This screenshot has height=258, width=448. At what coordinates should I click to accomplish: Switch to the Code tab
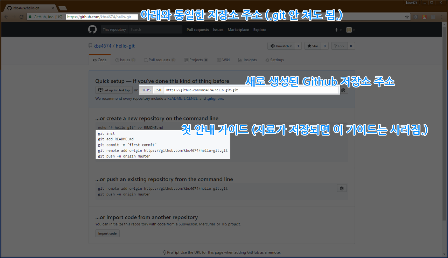pyautogui.click(x=100, y=60)
